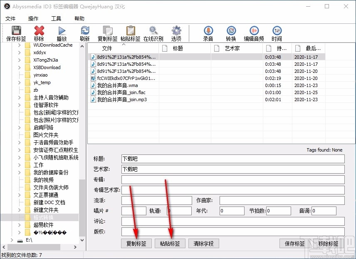
Task: Click the 保存标签 toolbar icon to save tags
Action: 16,31
